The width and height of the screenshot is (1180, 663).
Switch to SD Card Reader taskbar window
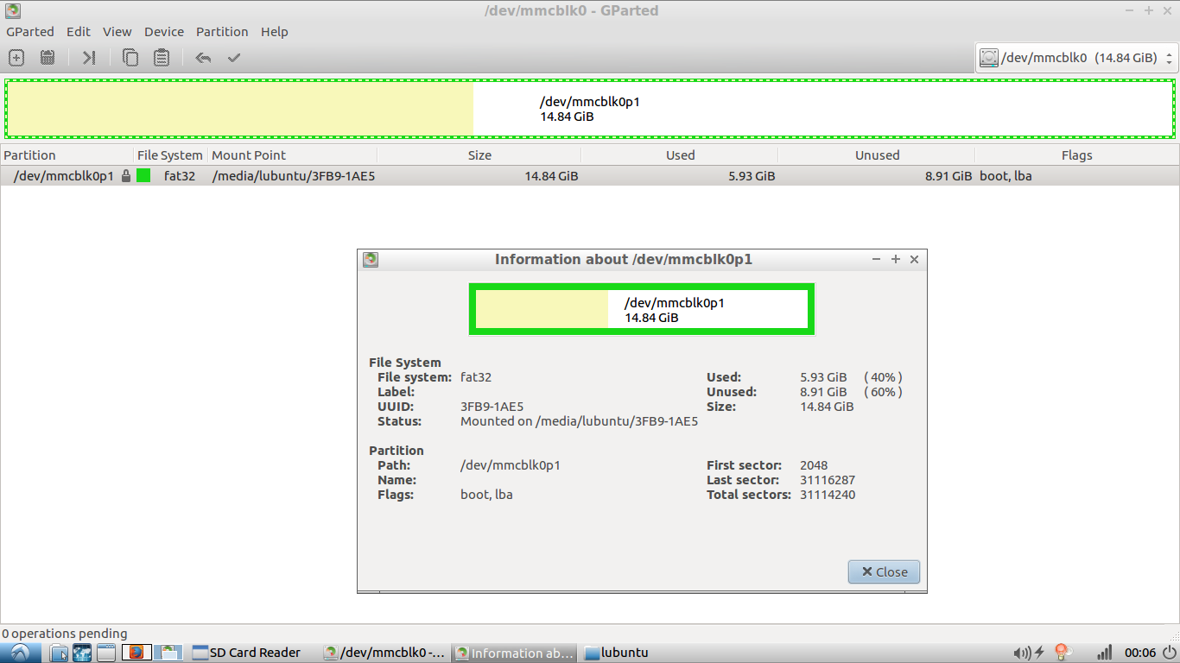246,653
